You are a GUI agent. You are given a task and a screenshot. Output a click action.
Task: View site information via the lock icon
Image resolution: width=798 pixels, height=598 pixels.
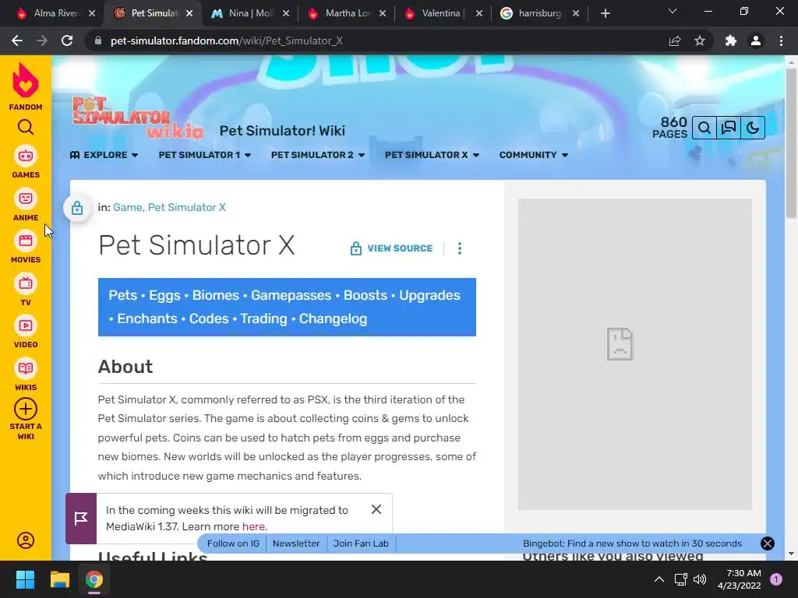98,40
